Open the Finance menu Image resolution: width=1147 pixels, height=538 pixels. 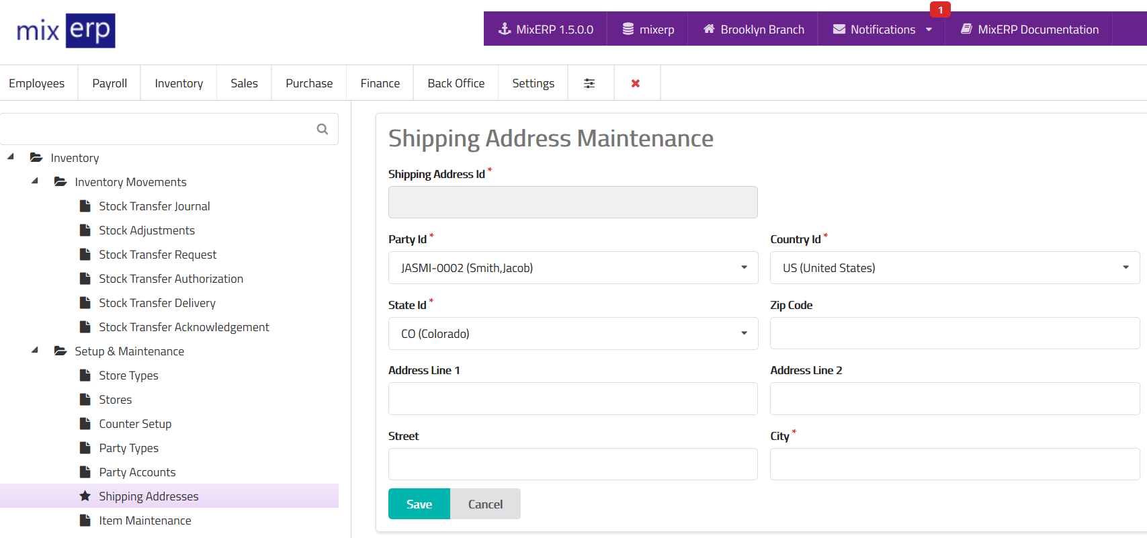[380, 83]
